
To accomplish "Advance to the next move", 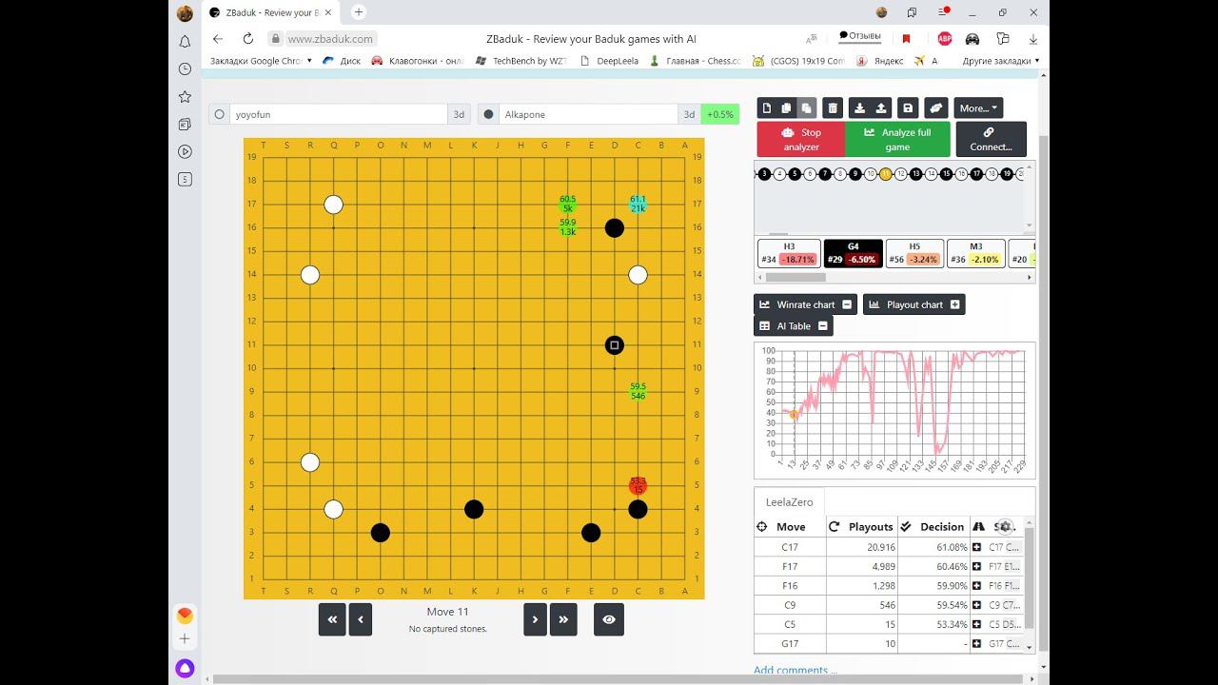I will [x=535, y=619].
